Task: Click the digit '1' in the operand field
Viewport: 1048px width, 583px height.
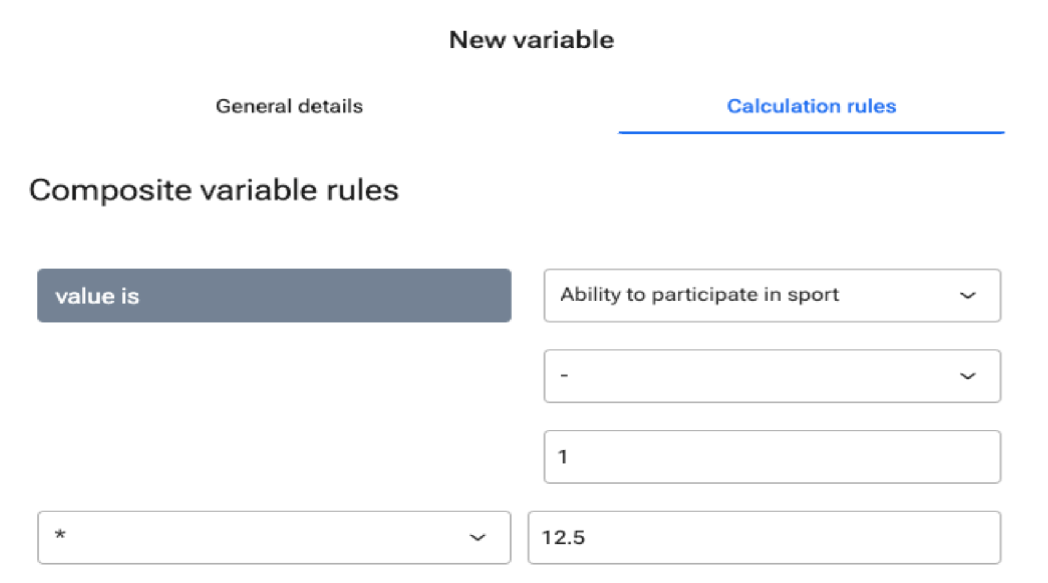Action: click(563, 457)
